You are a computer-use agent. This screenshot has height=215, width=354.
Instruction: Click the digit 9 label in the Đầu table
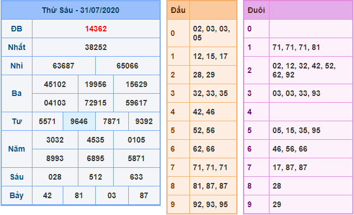tap(173, 204)
